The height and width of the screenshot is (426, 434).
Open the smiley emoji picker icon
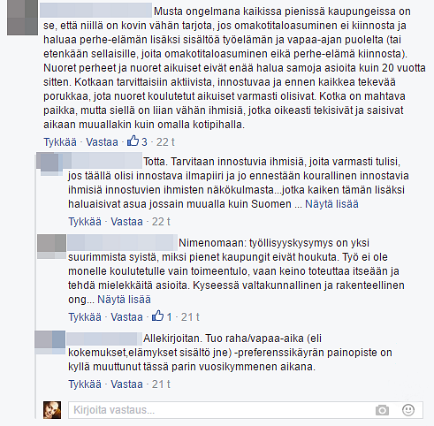[408, 410]
